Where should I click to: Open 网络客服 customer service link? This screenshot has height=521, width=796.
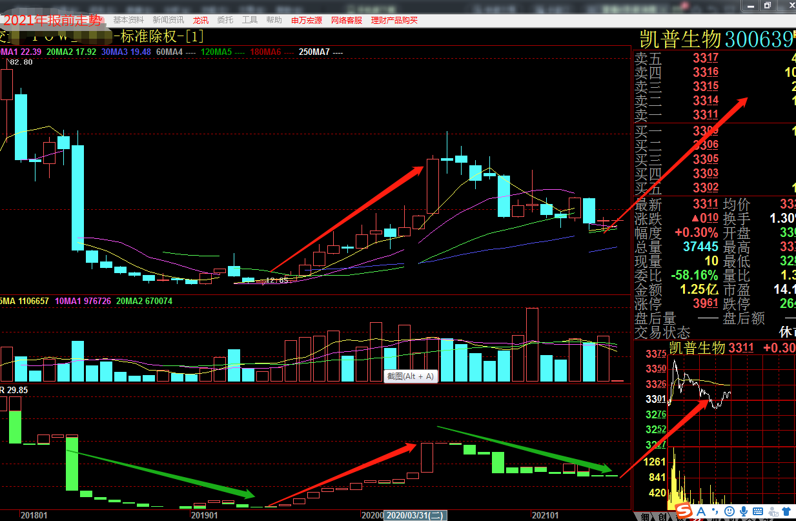click(347, 20)
